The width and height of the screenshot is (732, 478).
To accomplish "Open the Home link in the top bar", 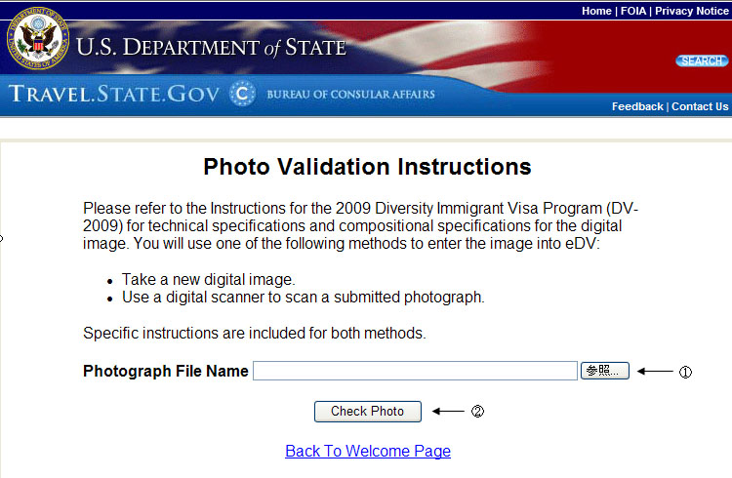I will point(596,11).
